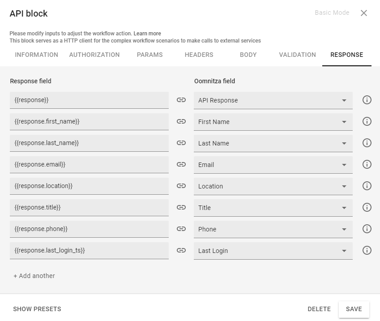Click the link icon beside {{response.last_name}}
The width and height of the screenshot is (380, 321).
tap(181, 143)
